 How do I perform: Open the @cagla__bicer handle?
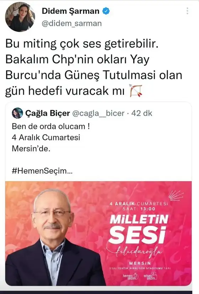coord(98,113)
